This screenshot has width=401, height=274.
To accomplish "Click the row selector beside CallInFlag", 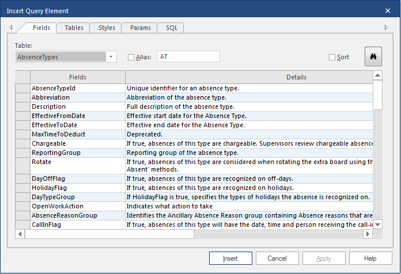I will coord(23,224).
